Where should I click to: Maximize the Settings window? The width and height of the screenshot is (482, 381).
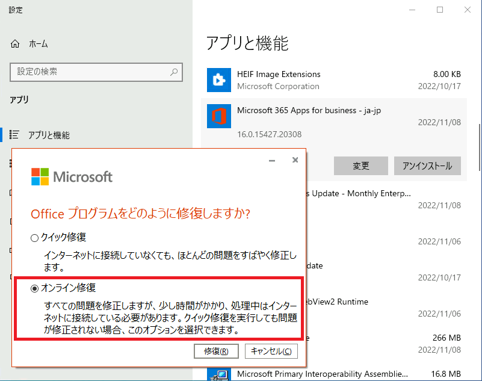(440, 10)
